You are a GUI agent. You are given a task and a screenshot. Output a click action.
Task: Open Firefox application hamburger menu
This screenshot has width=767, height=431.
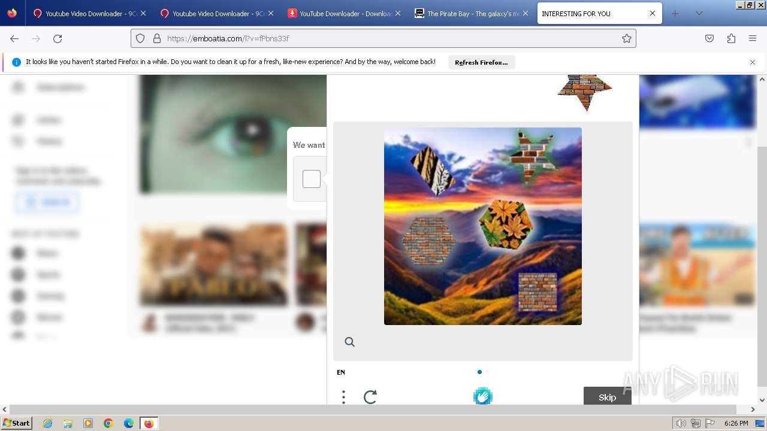[x=753, y=38]
